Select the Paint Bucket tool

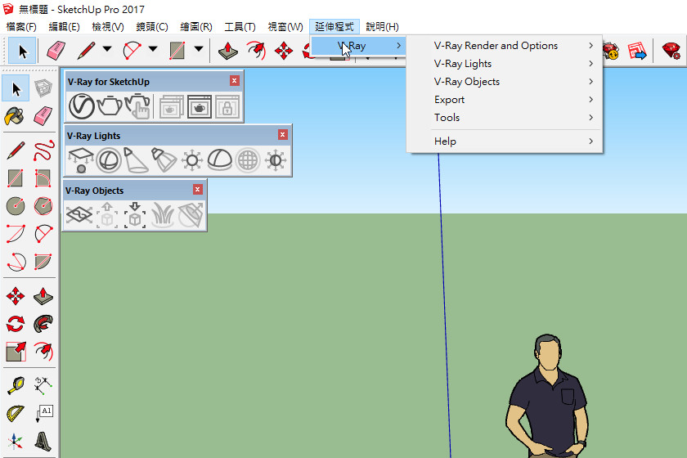[15, 116]
